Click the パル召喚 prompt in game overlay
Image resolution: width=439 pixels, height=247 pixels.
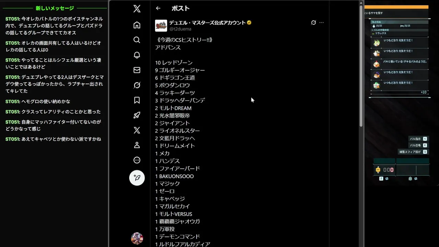(x=418, y=145)
